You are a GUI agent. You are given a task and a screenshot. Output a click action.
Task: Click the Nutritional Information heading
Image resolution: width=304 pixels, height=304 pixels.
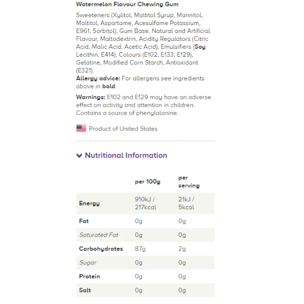126,155
